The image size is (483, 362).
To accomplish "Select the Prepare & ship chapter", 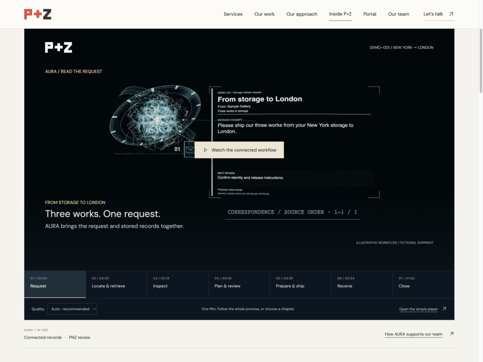I will tap(300, 284).
